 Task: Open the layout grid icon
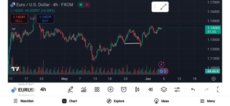97,89
